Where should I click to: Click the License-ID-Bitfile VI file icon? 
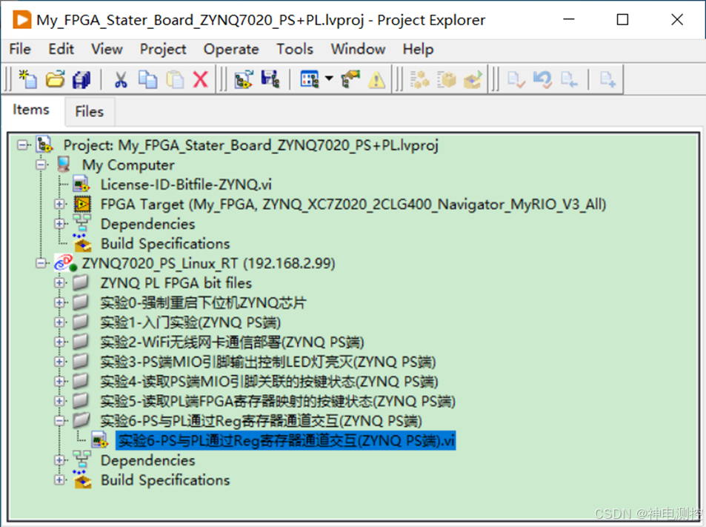tap(81, 185)
